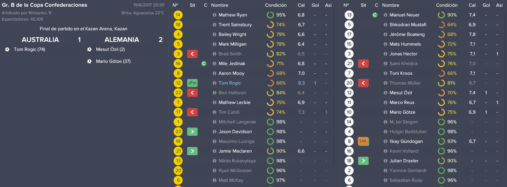507x187 pixels.
Task: Click the Les injury badge for Ilkay Gündogan
Action: click(x=363, y=141)
